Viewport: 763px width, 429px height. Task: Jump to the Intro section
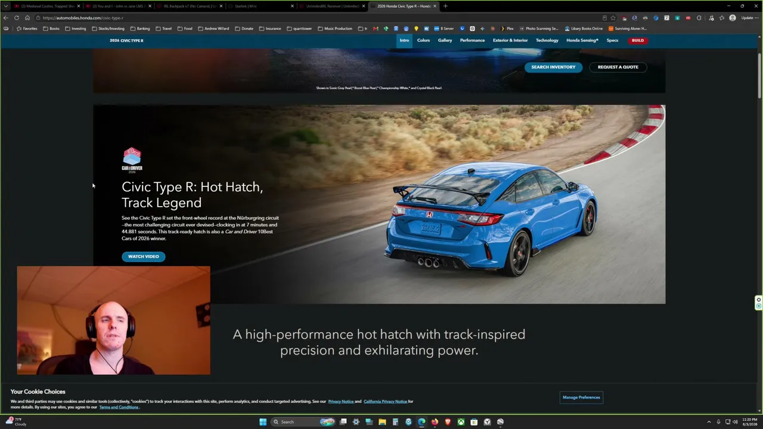tap(404, 41)
